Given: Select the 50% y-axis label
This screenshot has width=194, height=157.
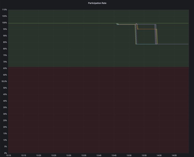Looking at the screenshot, I should 5,88.
